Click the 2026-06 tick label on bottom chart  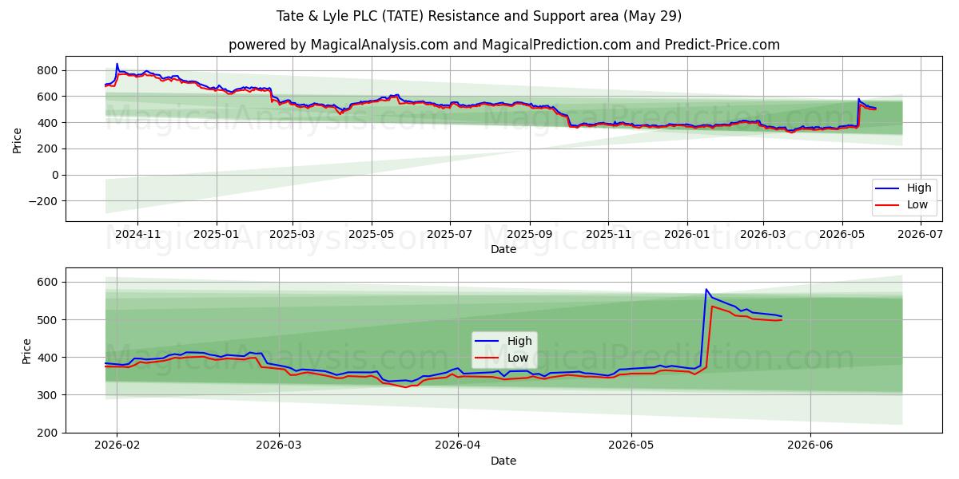[x=810, y=445]
